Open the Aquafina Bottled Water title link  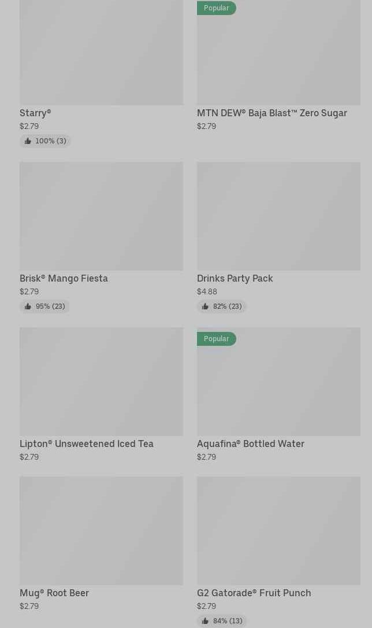pos(250,444)
